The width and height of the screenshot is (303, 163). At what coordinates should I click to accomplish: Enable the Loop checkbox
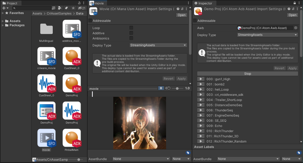tap(131, 28)
